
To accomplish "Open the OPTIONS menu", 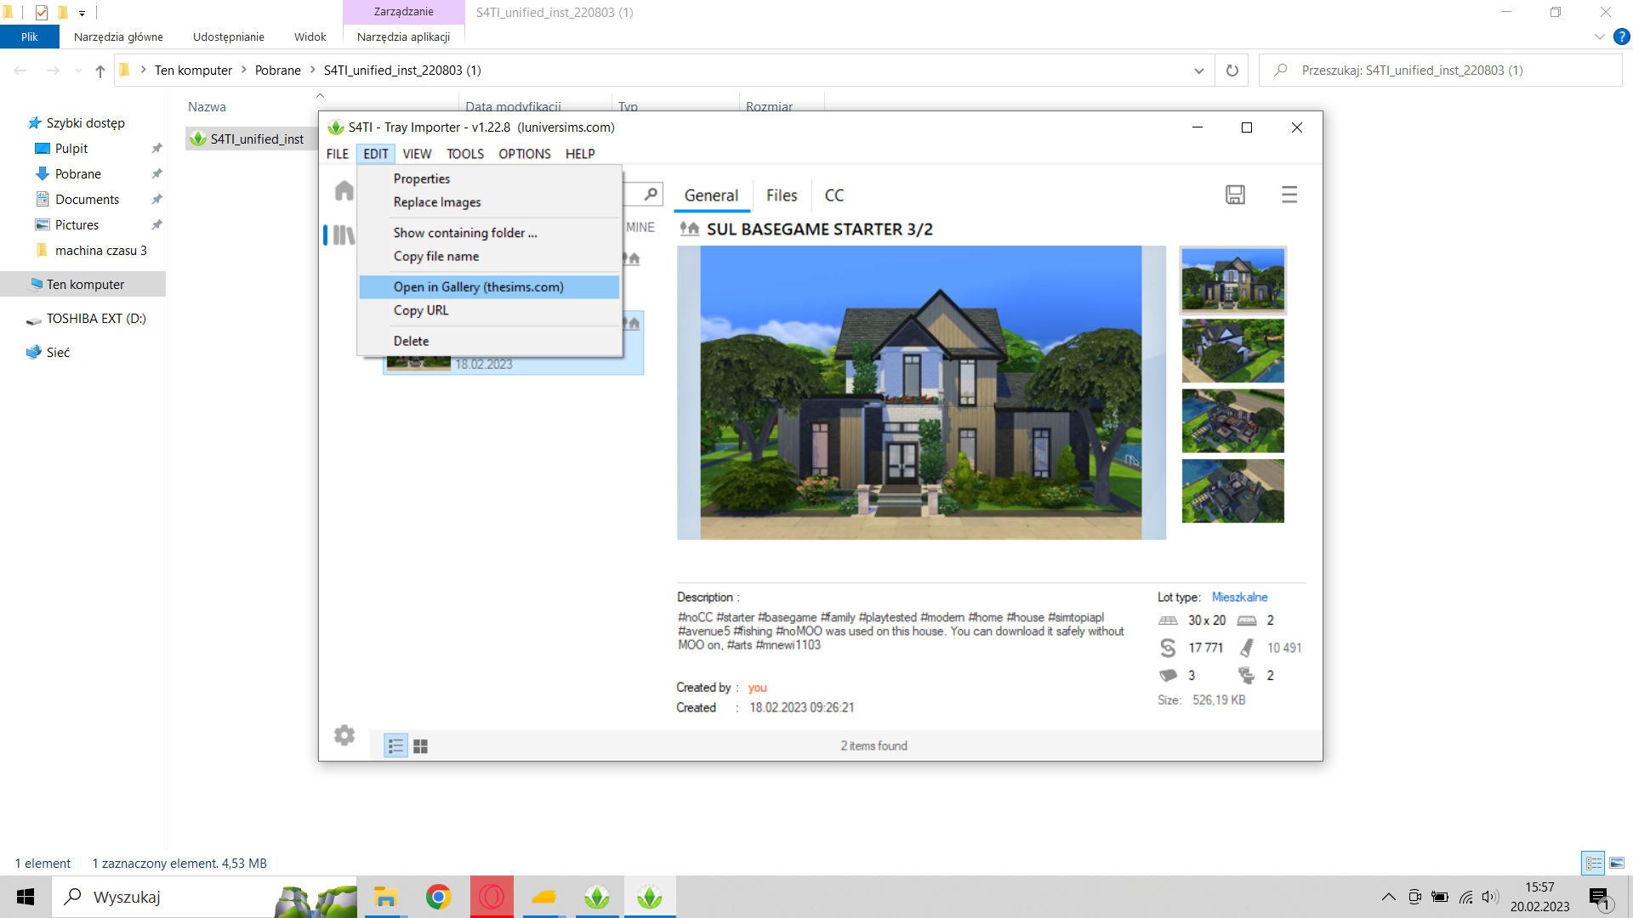I will (x=525, y=154).
